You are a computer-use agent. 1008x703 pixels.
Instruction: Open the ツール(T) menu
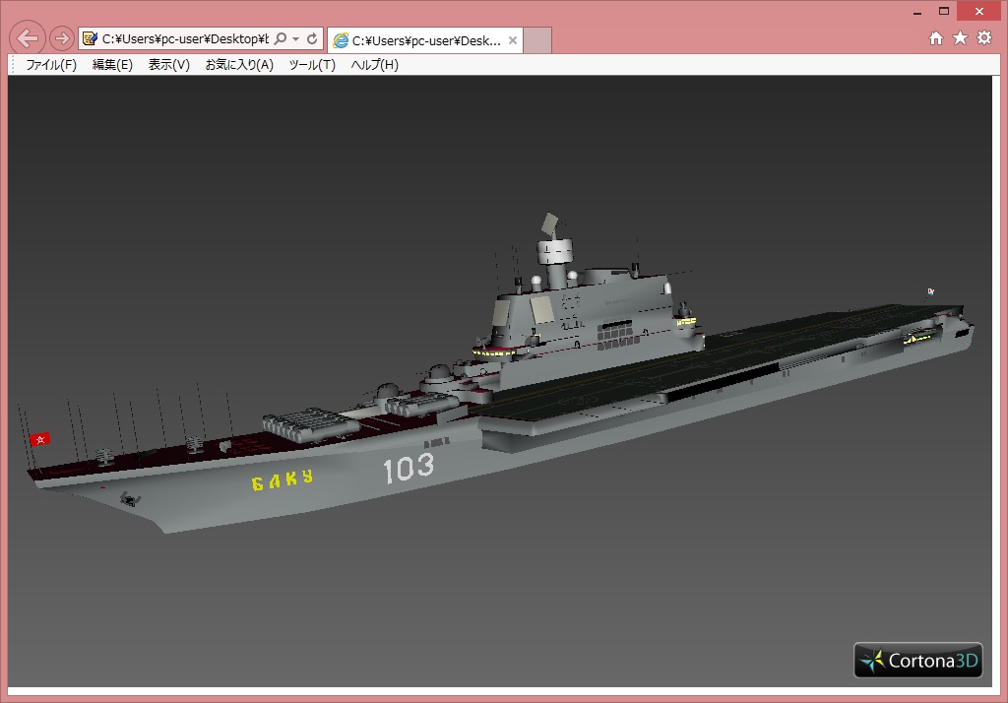(312, 65)
